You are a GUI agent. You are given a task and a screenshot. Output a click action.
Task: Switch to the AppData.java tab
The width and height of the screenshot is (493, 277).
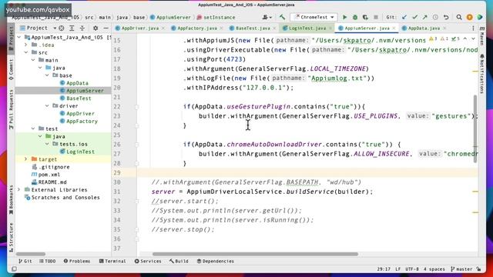click(424, 28)
